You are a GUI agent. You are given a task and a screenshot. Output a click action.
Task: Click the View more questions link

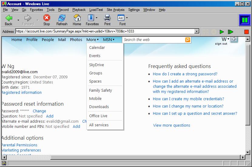click(x=171, y=125)
